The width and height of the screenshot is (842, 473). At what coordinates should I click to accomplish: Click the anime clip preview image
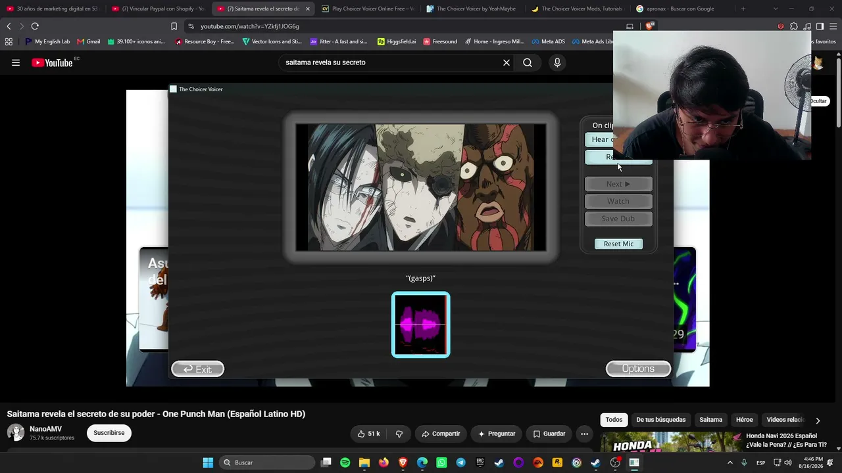(421, 187)
